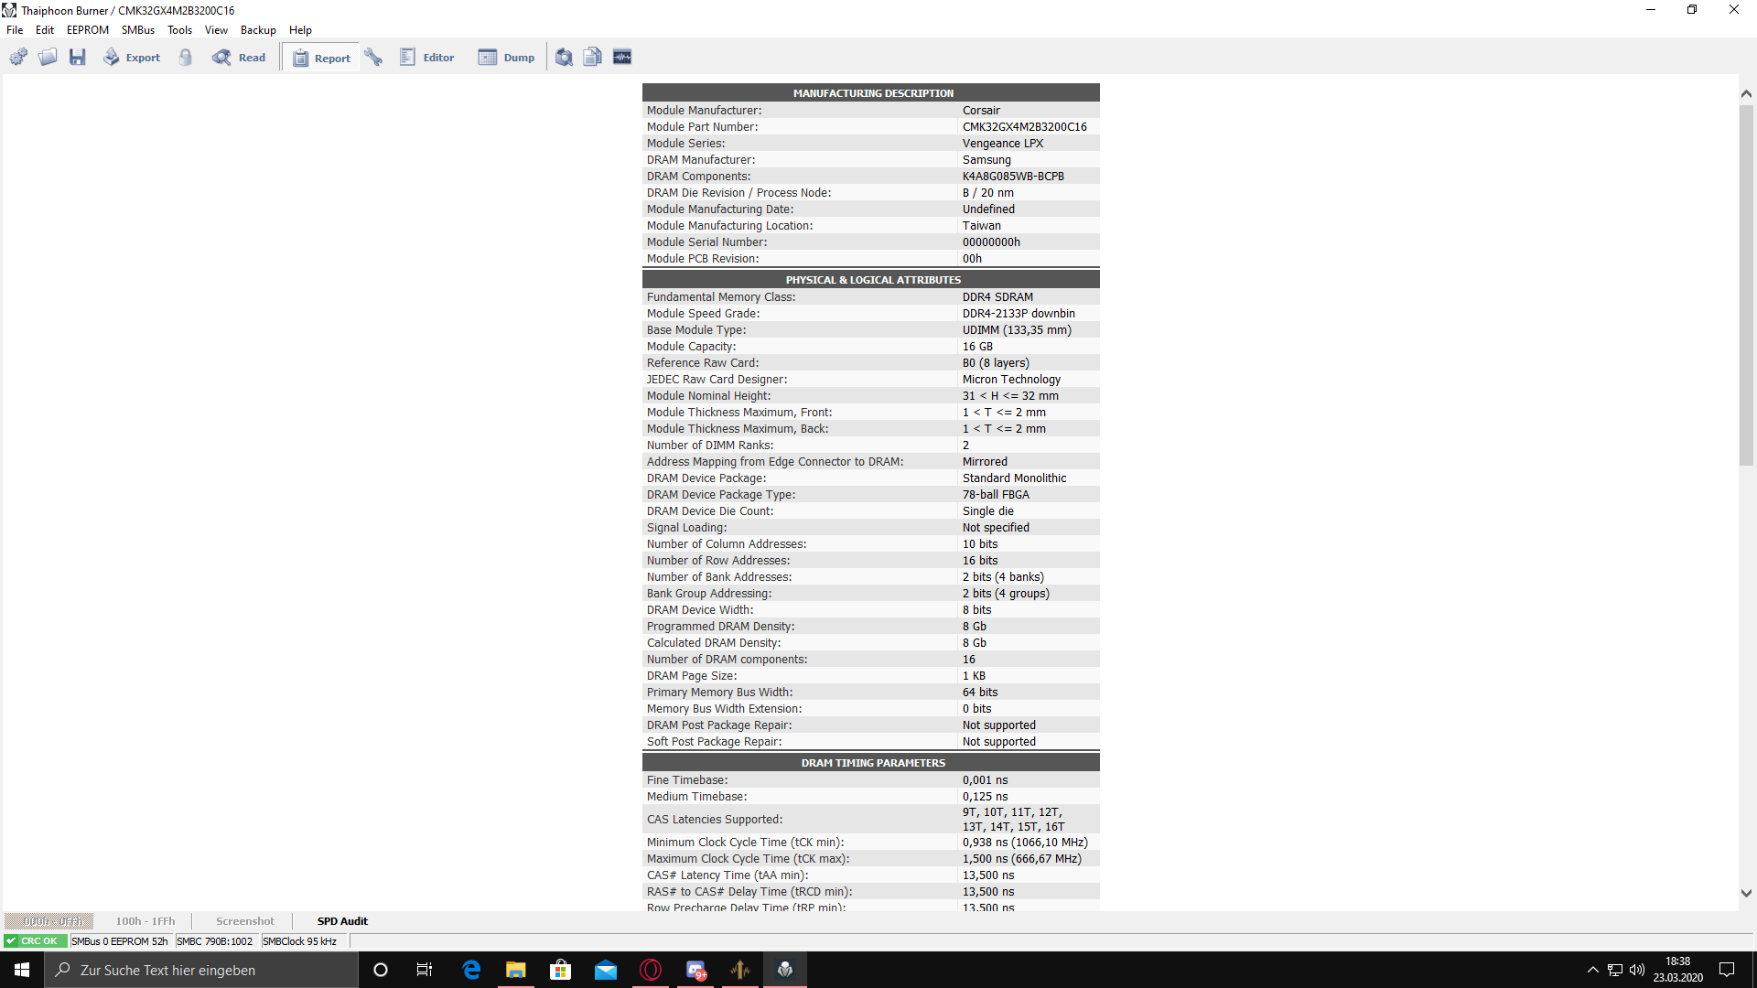Select the 100h - 1FFh tab
Screen dimensions: 1757x988
tap(146, 921)
